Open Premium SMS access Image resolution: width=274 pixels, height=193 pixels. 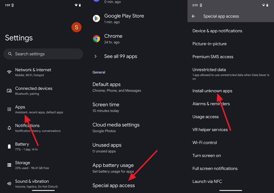tap(231, 57)
